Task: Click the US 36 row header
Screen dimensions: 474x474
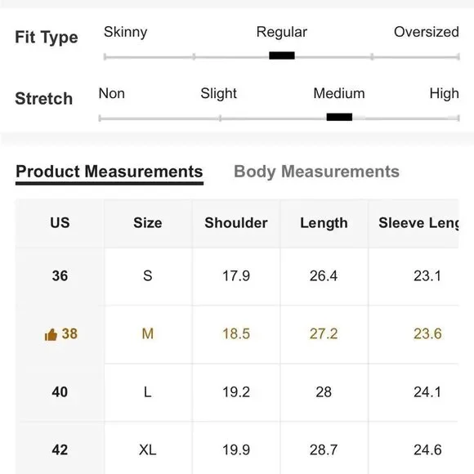Action: (60, 276)
